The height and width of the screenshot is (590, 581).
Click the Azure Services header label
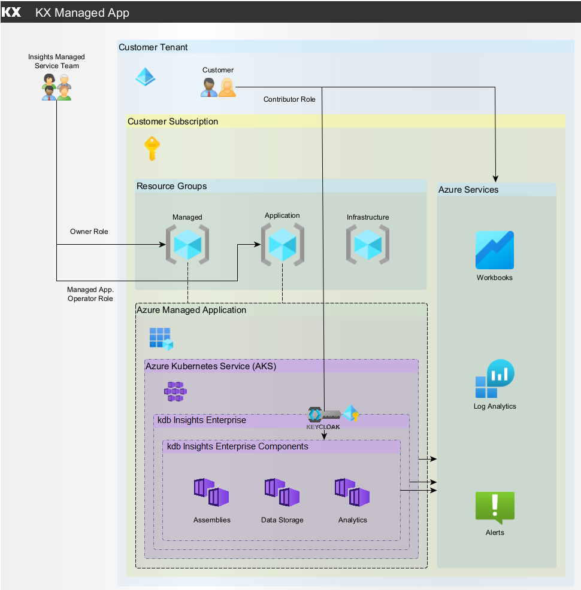(468, 190)
